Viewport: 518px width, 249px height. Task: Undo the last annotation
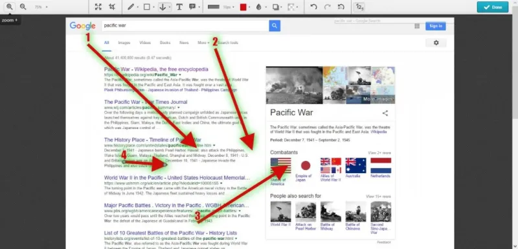pyautogui.click(x=313, y=7)
